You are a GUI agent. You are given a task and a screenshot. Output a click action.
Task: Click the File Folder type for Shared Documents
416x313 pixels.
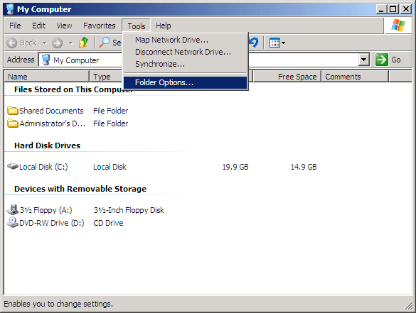tap(111, 111)
